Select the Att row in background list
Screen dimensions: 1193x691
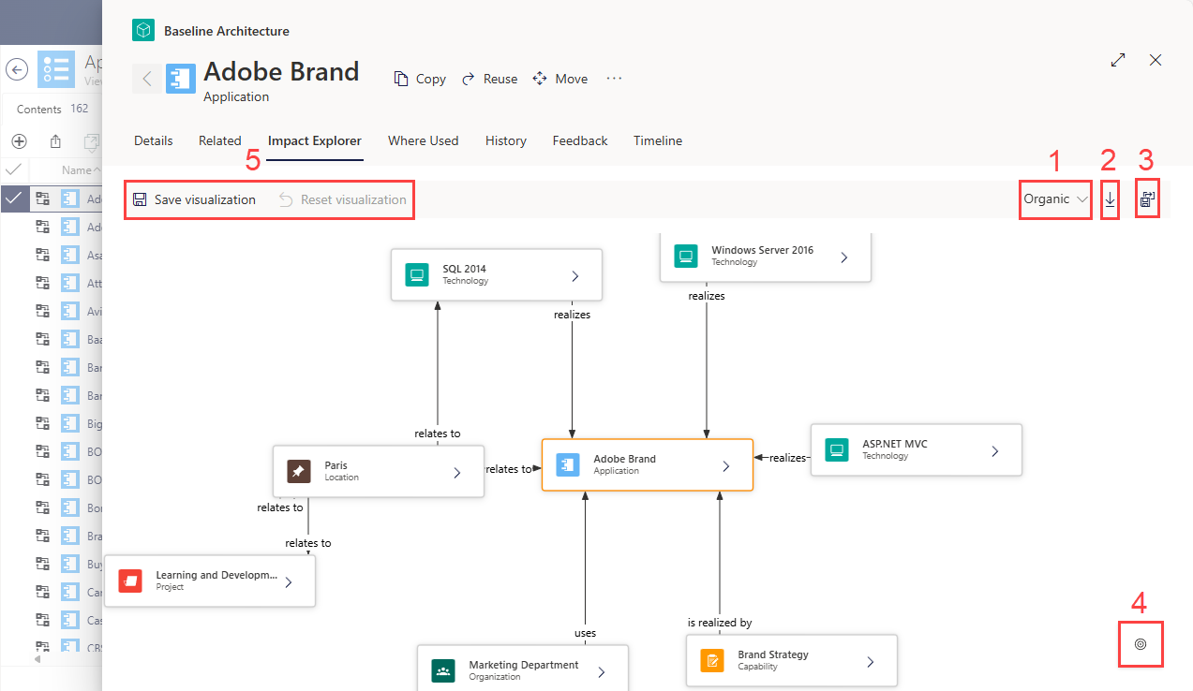point(51,283)
